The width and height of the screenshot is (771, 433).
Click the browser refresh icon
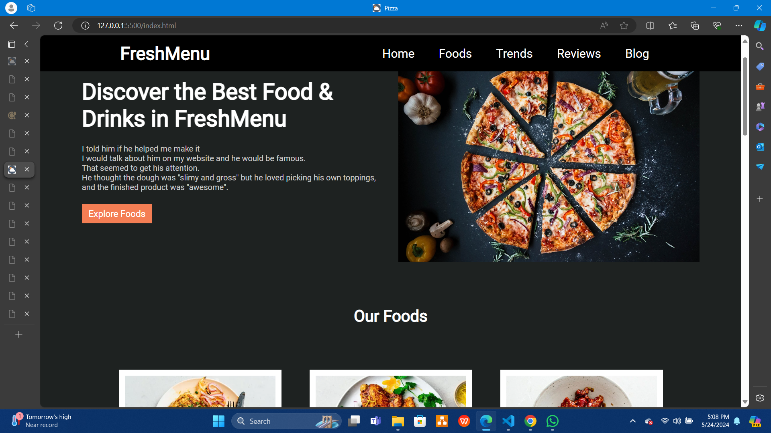coord(58,26)
